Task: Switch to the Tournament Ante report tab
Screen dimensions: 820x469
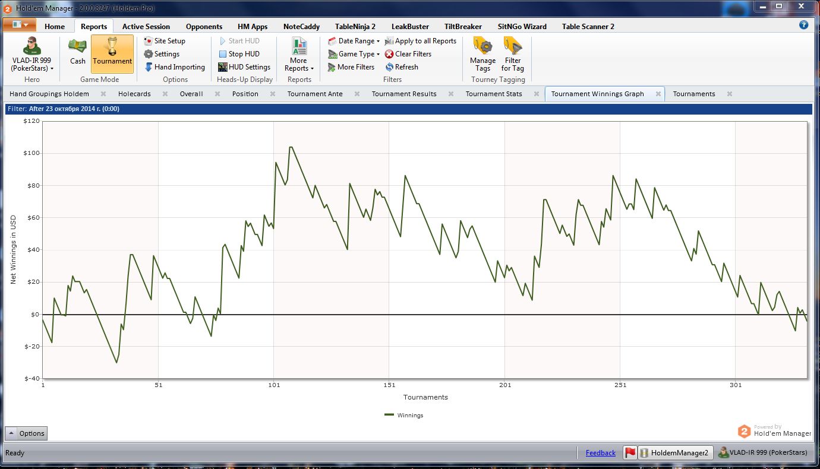Action: (315, 94)
